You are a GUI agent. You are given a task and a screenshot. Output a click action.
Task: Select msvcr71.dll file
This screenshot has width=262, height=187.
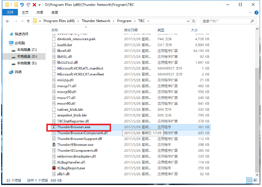(66, 98)
